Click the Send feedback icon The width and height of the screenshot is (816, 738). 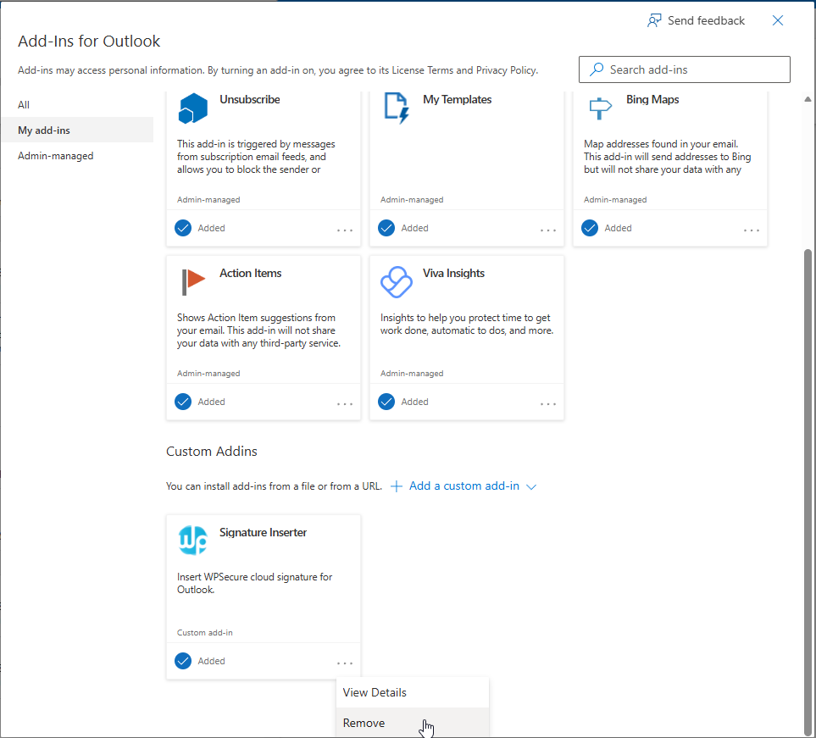click(x=654, y=20)
